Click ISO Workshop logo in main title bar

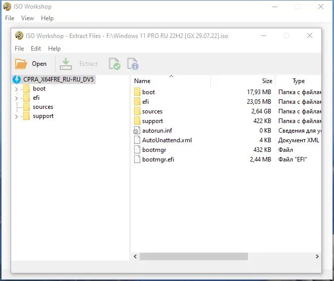pyautogui.click(x=7, y=7)
